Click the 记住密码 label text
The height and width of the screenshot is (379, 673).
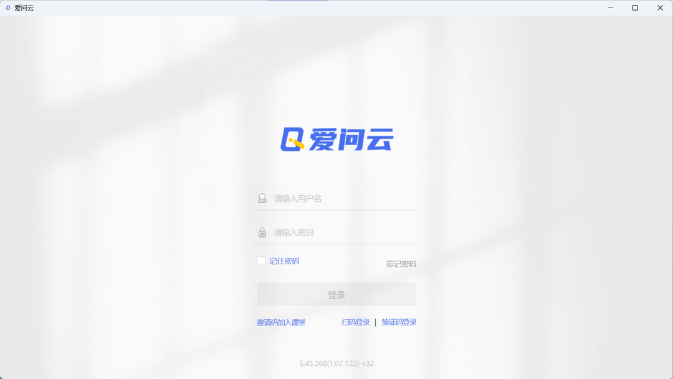point(284,261)
